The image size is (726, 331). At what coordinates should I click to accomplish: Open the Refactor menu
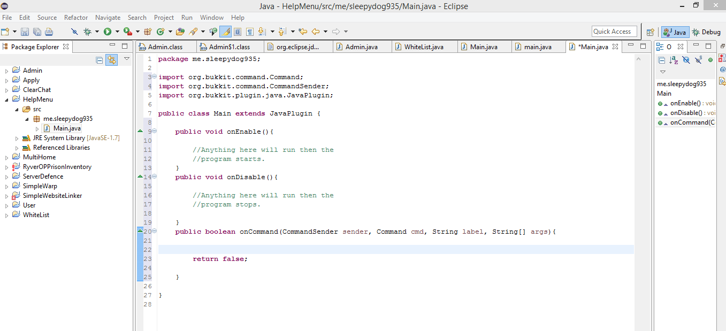76,18
